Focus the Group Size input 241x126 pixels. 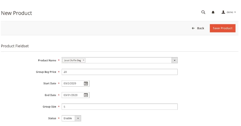coord(119,107)
